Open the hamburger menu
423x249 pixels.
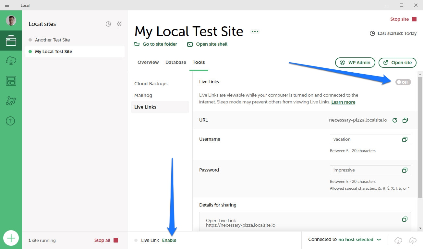(x=7, y=5)
